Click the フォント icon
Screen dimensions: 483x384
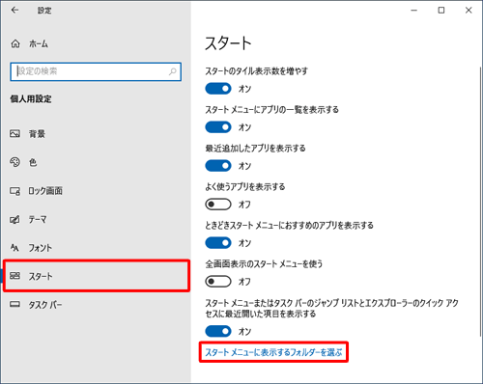(14, 248)
